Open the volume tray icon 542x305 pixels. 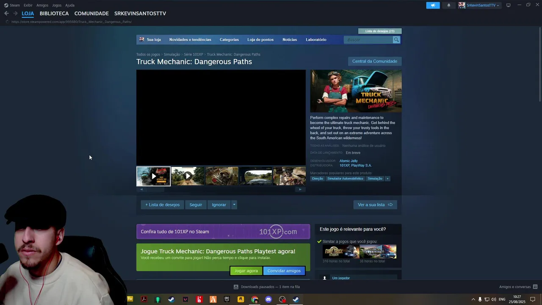(494, 299)
